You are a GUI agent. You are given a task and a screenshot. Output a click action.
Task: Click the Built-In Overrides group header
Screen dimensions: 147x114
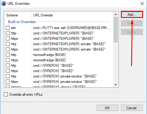(22, 22)
